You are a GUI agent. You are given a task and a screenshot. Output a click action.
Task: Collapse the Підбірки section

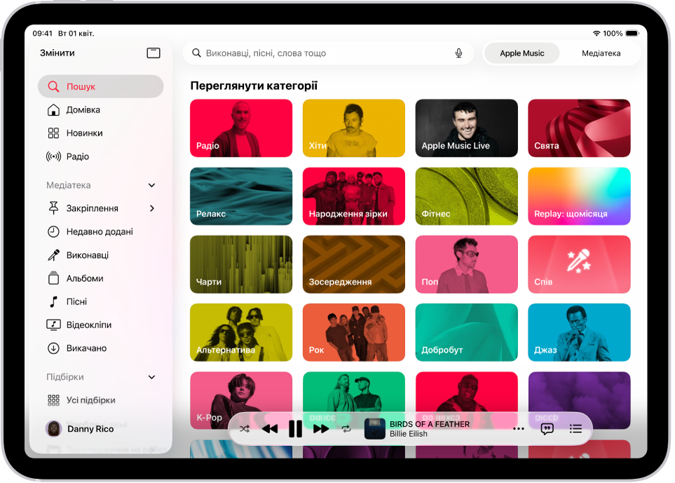tap(151, 377)
